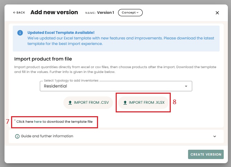Open the Concept status dropdown
Viewport: 231px width, 167px height.
coord(130,12)
